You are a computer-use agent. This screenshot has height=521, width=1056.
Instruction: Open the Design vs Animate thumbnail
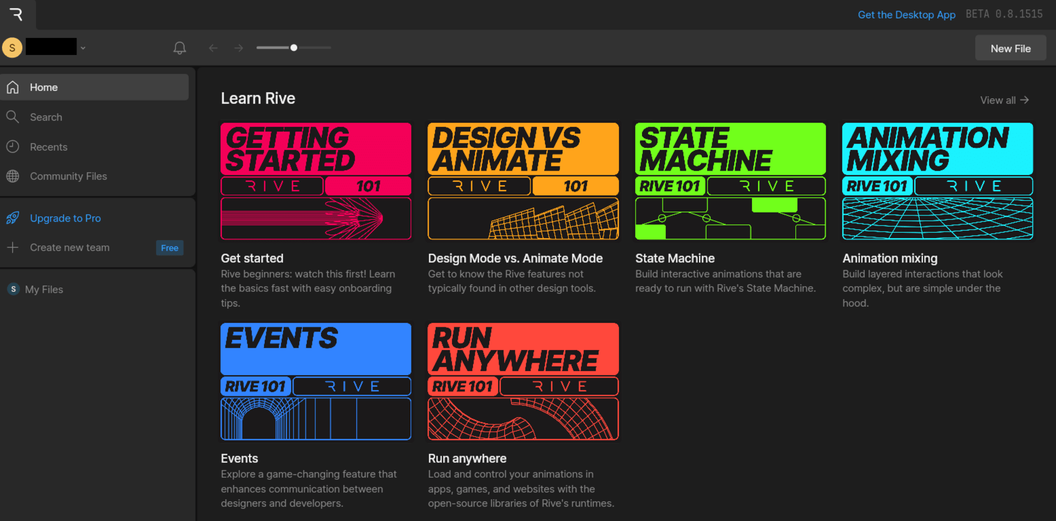[x=523, y=181]
